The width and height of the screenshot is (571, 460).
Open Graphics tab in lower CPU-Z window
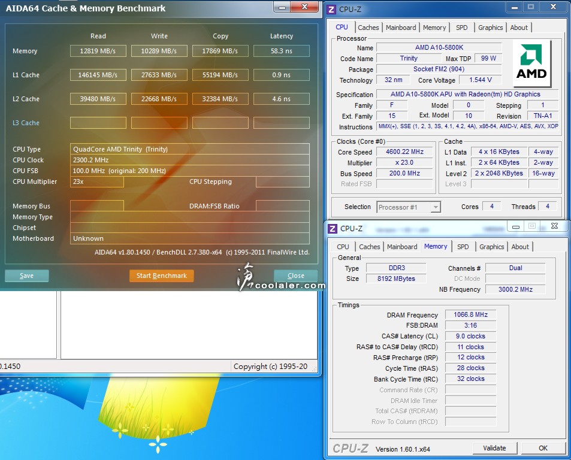pos(492,247)
